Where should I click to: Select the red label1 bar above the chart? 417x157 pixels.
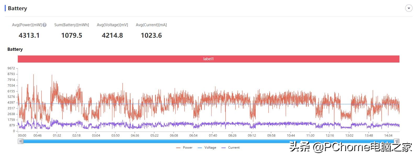[208, 59]
